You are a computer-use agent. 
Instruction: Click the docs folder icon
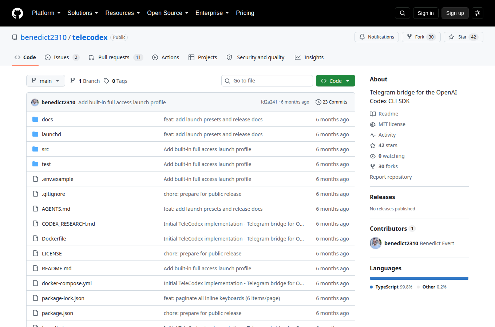[x=35, y=119]
